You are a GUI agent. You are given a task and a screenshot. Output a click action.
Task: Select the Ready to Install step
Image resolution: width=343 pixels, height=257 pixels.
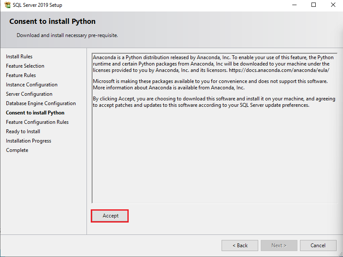coord(23,131)
